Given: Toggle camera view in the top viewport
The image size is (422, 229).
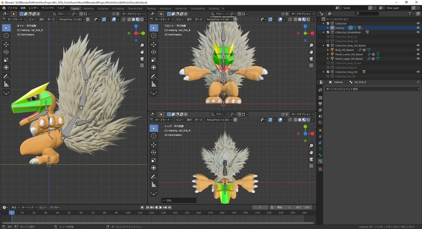Looking at the screenshot, I should [x=311, y=159].
